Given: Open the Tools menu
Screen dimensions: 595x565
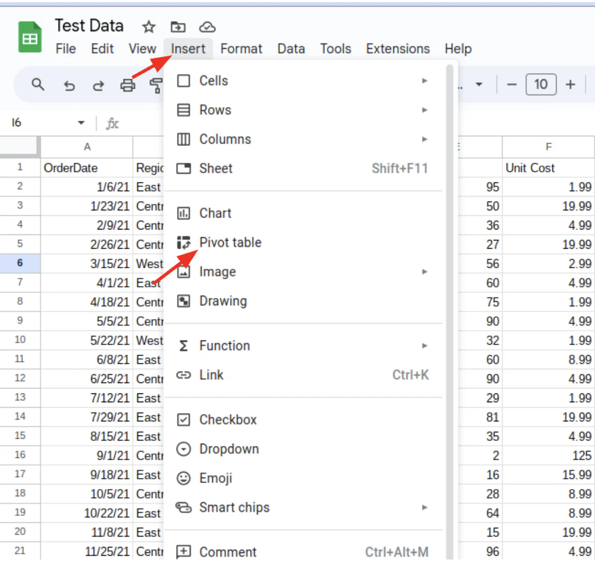Looking at the screenshot, I should 335,49.
